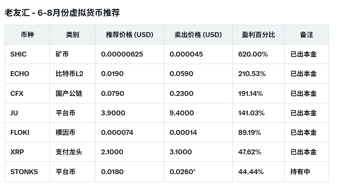
Task: Click the 国产公链 category cell
Action: pyautogui.click(x=69, y=93)
